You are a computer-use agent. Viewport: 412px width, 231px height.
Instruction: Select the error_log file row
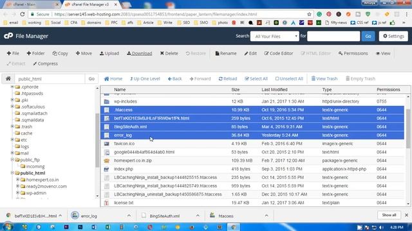point(252,135)
